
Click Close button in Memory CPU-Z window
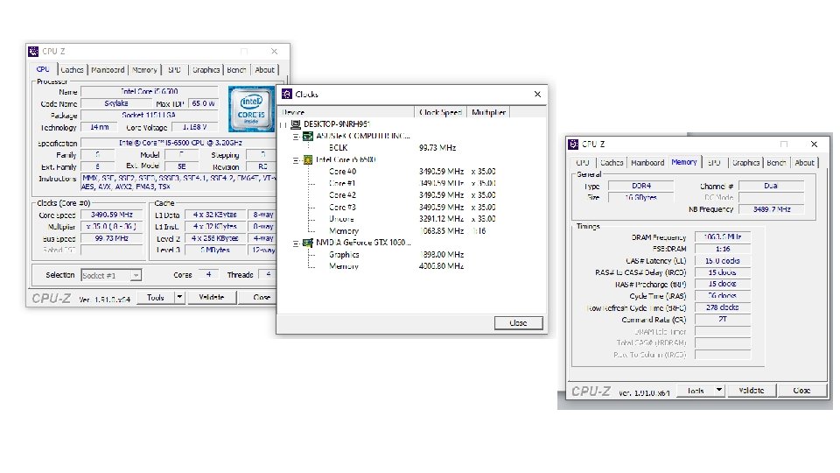(x=801, y=391)
